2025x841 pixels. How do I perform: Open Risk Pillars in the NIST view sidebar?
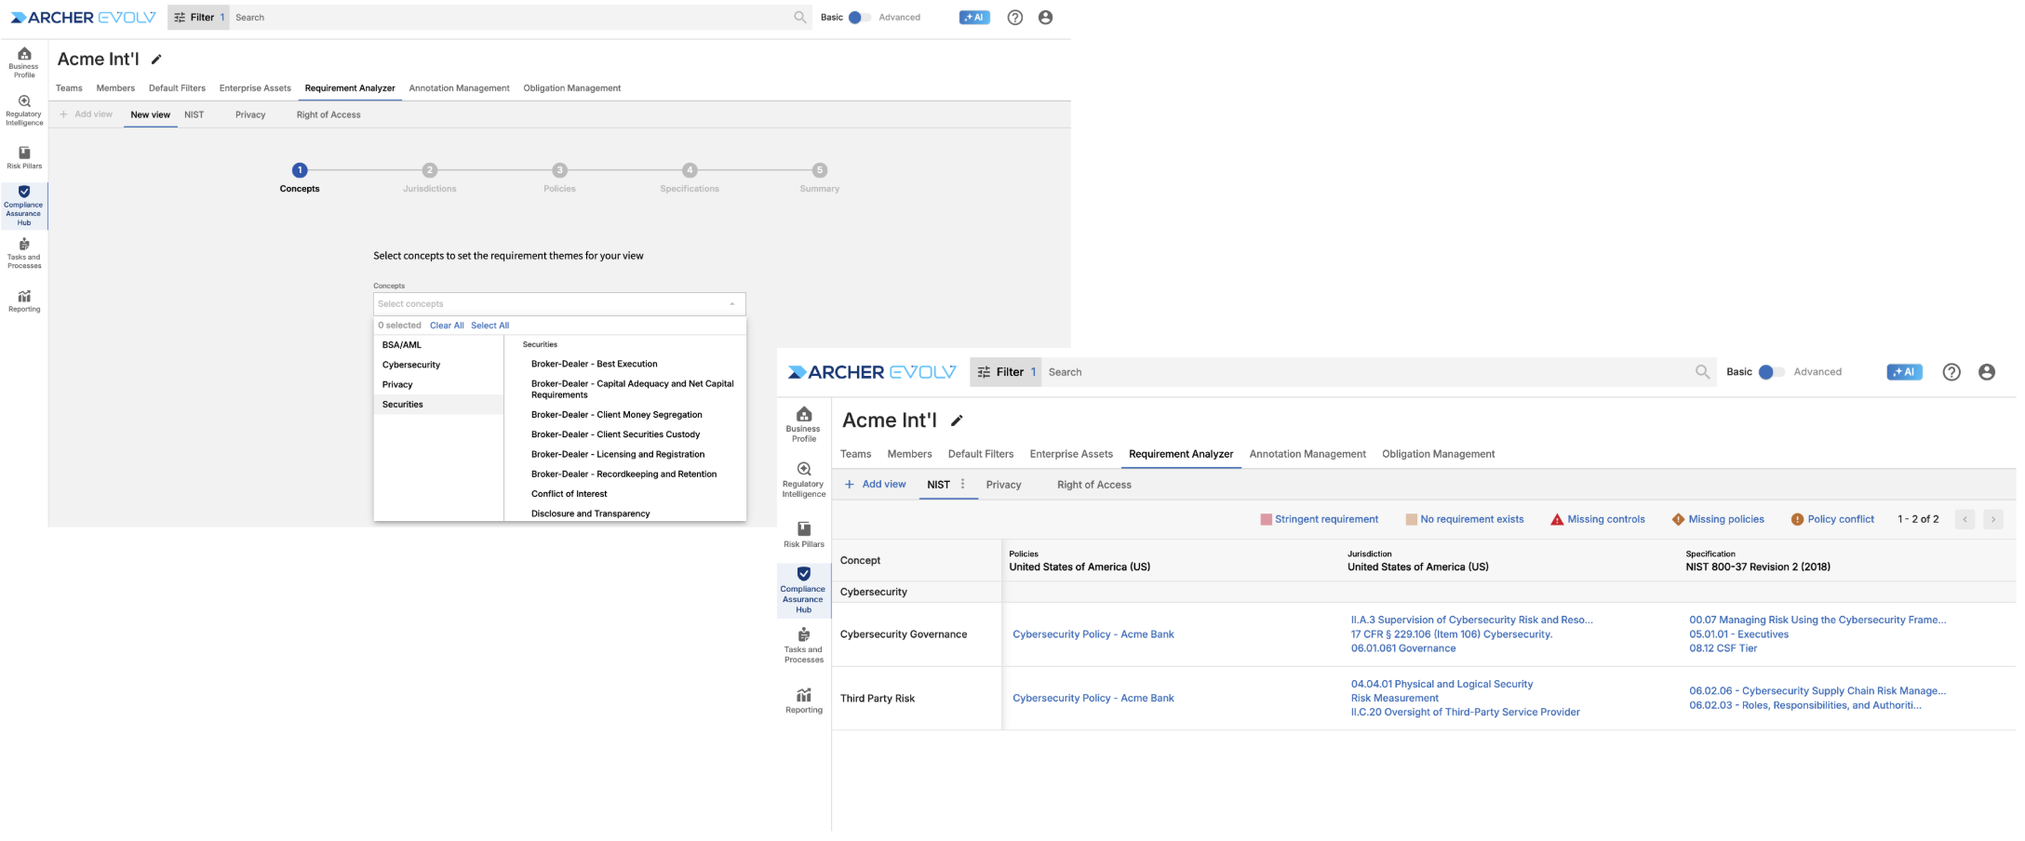click(x=803, y=534)
